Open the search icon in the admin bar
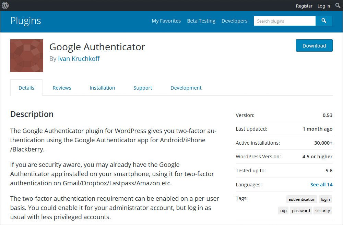The height and width of the screenshot is (225, 343). point(338,5)
